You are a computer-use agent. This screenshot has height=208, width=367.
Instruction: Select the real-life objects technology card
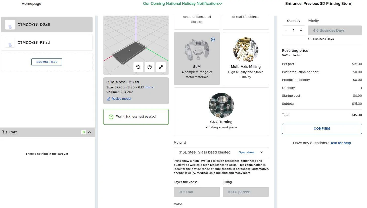(x=246, y=22)
